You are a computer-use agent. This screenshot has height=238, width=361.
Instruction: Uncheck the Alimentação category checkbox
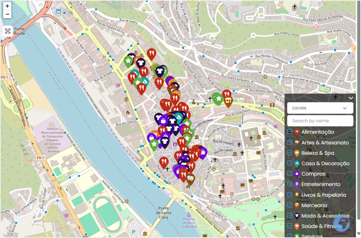(290, 132)
